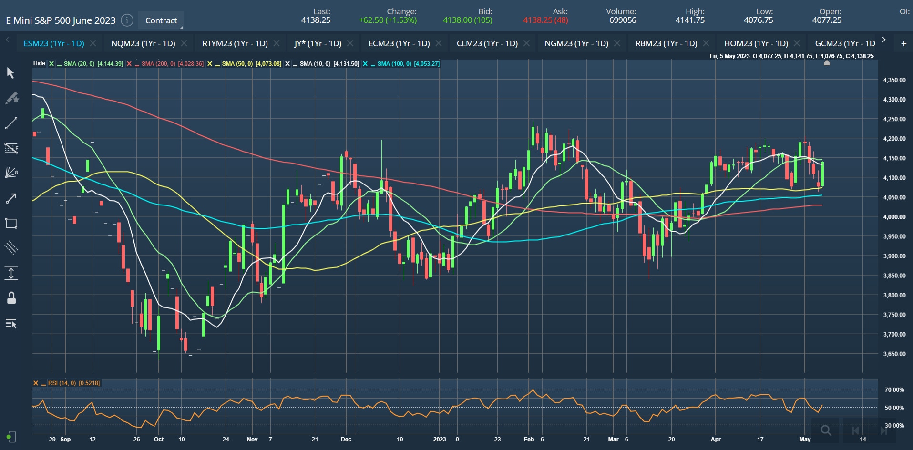Viewport: 913px width, 450px height.
Task: Click the info icon beside contract name
Action: tap(127, 20)
